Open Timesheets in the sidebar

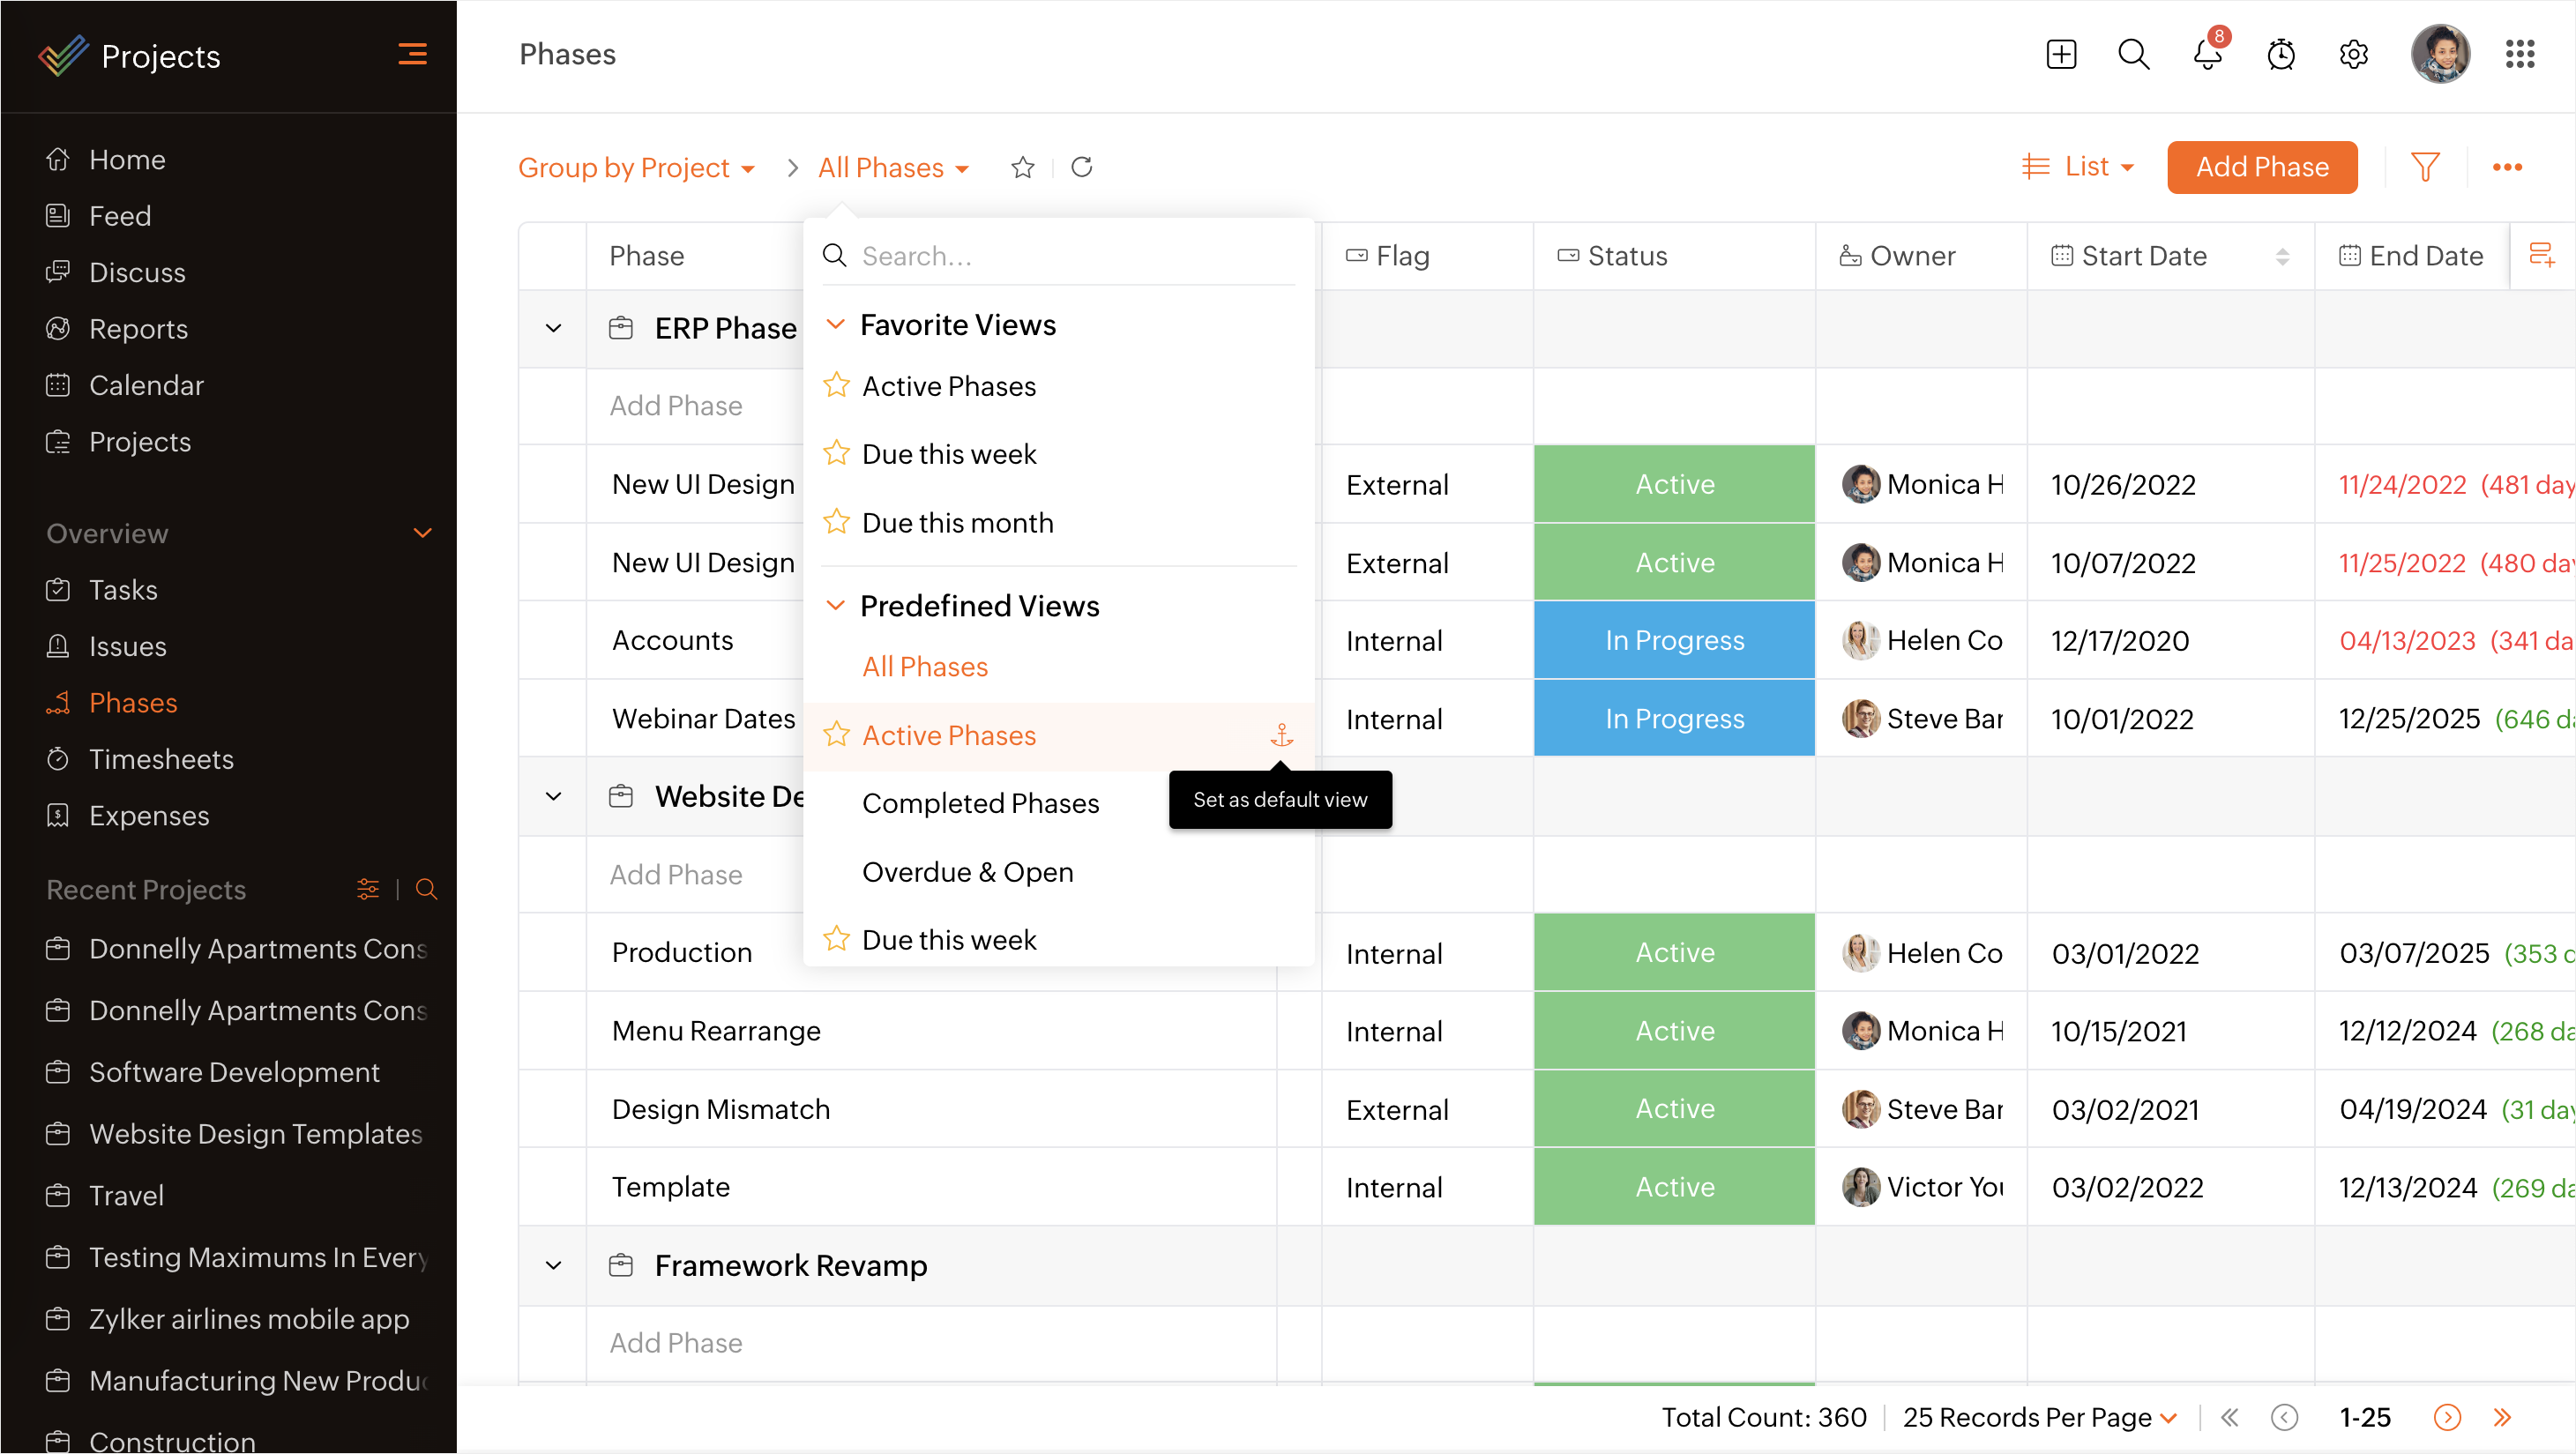(161, 759)
